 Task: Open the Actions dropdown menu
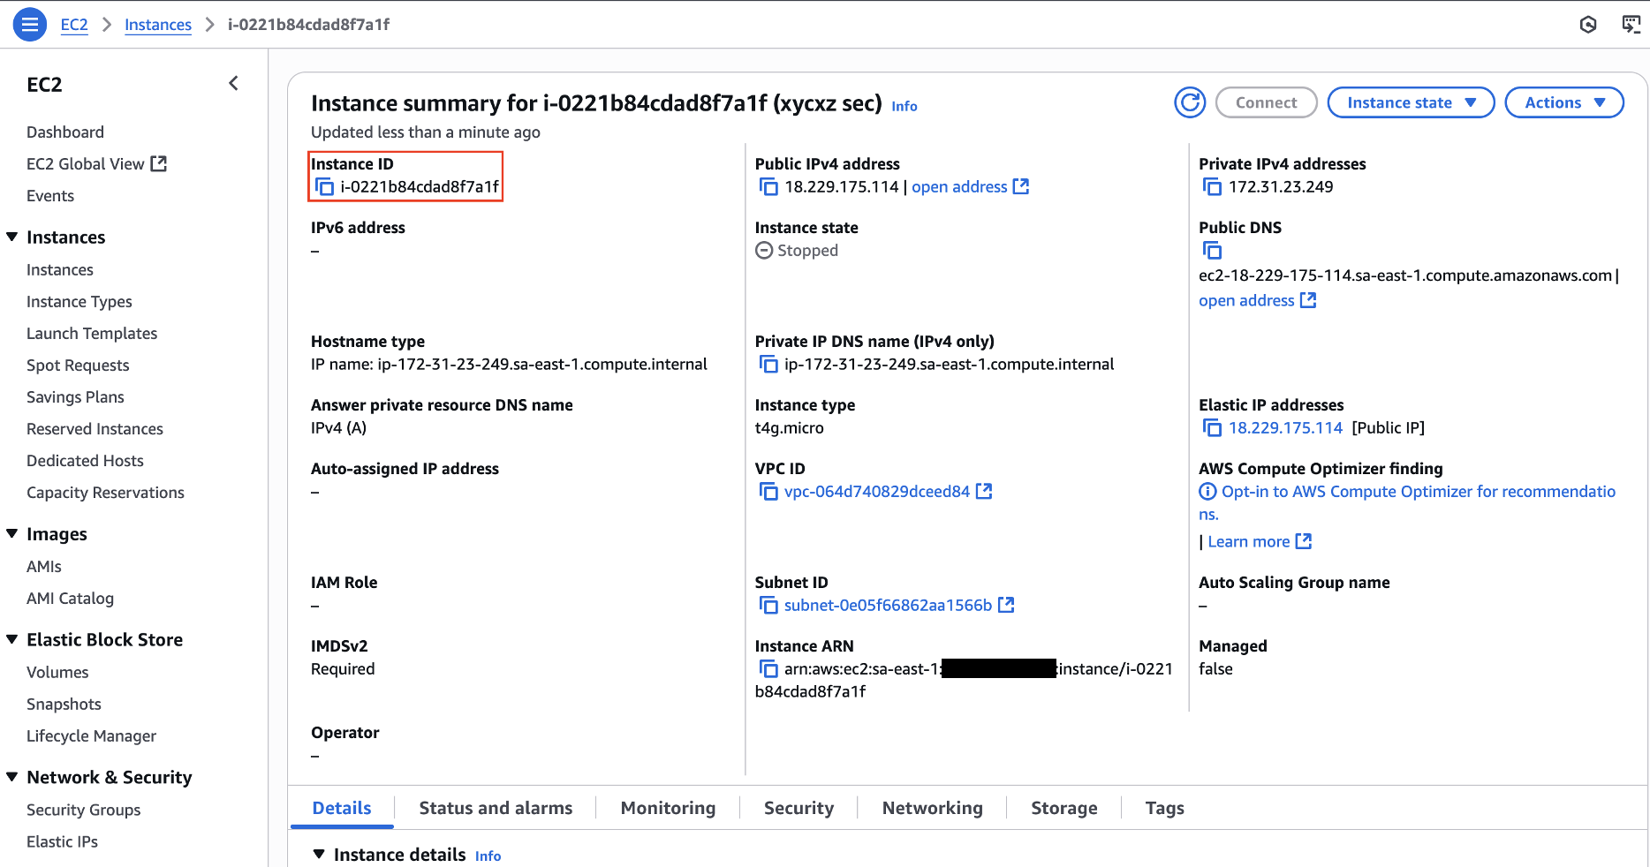click(1563, 102)
